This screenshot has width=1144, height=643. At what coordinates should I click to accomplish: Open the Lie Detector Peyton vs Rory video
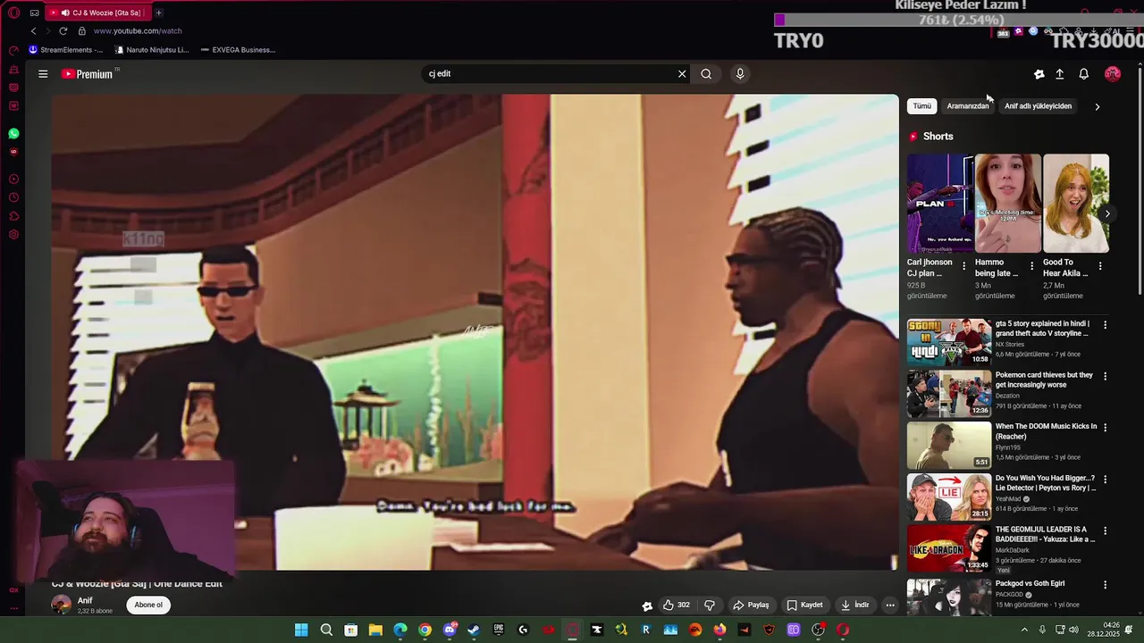(x=1045, y=483)
